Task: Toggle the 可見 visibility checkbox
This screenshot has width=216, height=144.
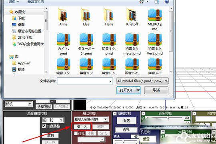Action: (76, 133)
